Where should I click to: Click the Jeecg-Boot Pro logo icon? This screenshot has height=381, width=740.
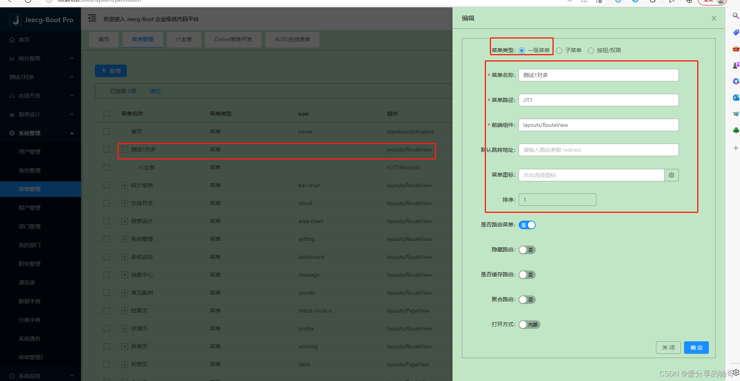click(x=16, y=19)
